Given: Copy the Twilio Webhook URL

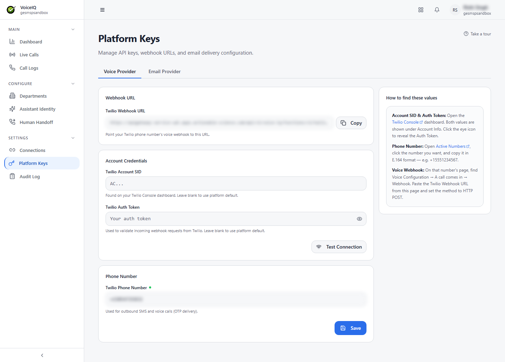Looking at the screenshot, I should (x=351, y=123).
